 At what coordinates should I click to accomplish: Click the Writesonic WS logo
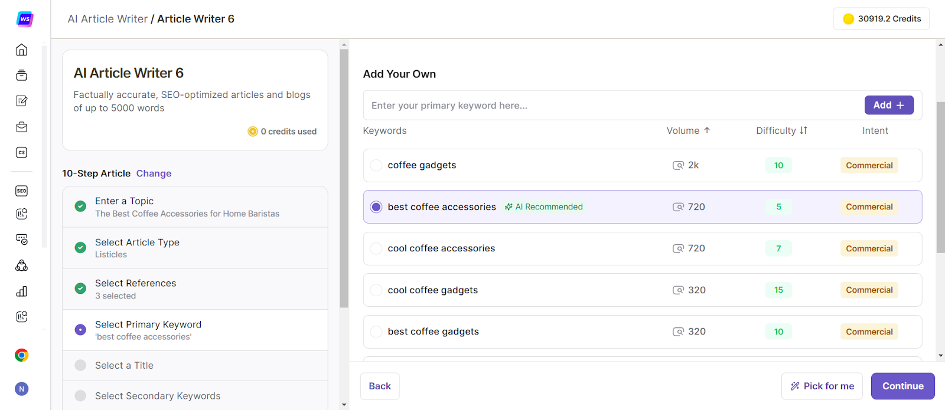tap(24, 19)
